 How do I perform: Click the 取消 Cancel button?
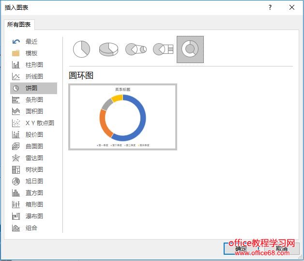coord(282,248)
